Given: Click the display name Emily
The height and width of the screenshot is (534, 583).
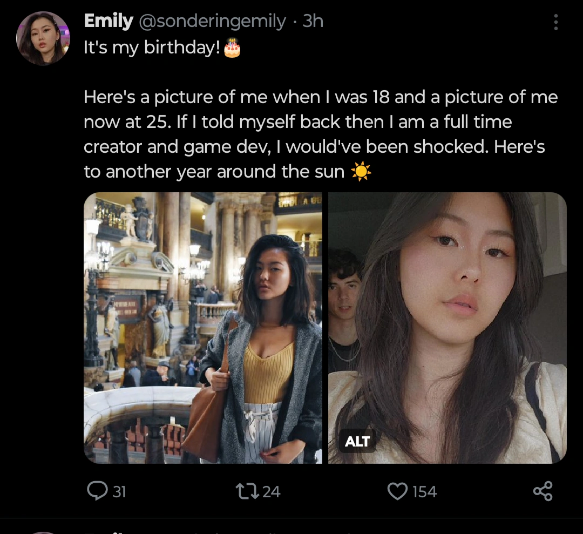Looking at the screenshot, I should coord(109,21).
